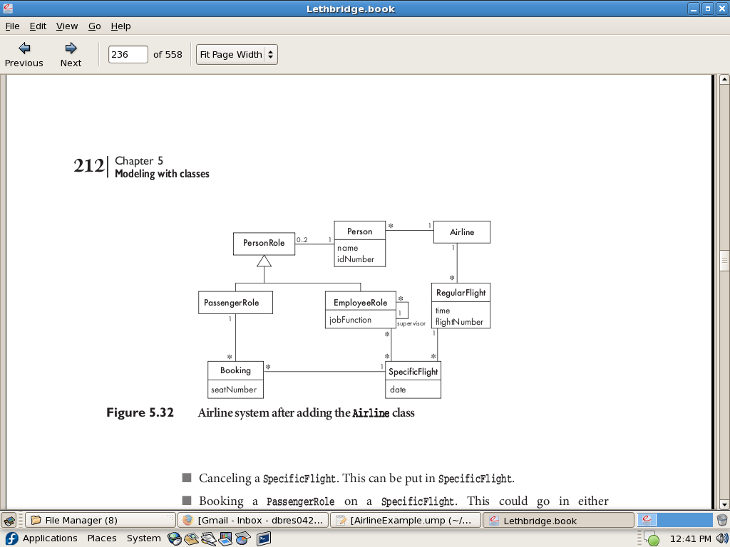Open the Edit menu
The height and width of the screenshot is (547, 730).
point(38,26)
